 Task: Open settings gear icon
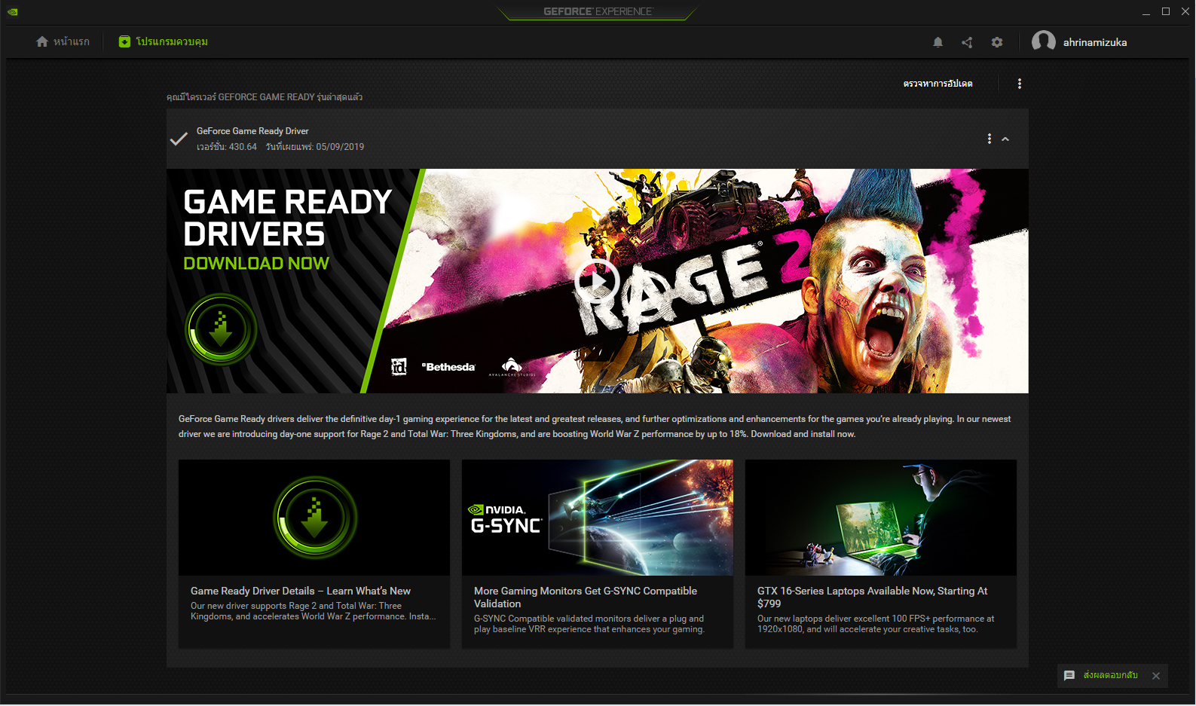click(997, 42)
